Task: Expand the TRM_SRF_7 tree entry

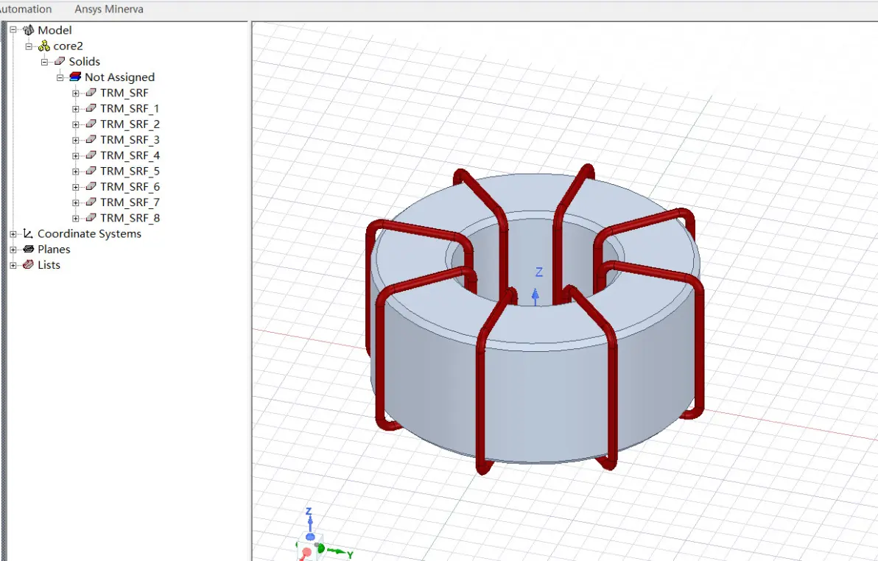Action: click(76, 202)
